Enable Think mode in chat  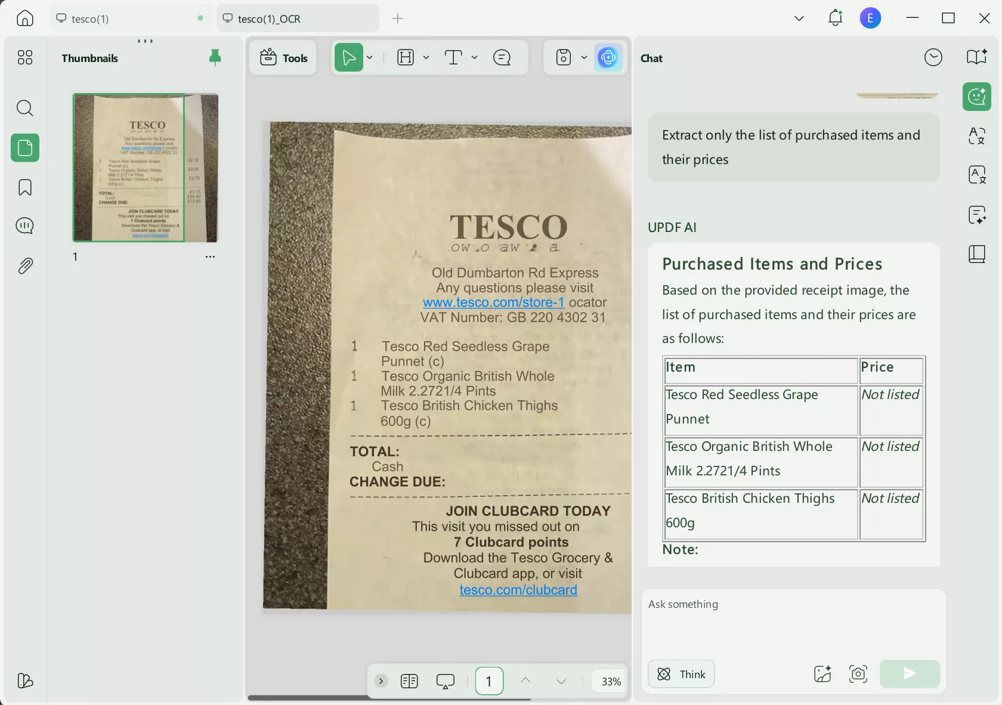click(x=681, y=674)
